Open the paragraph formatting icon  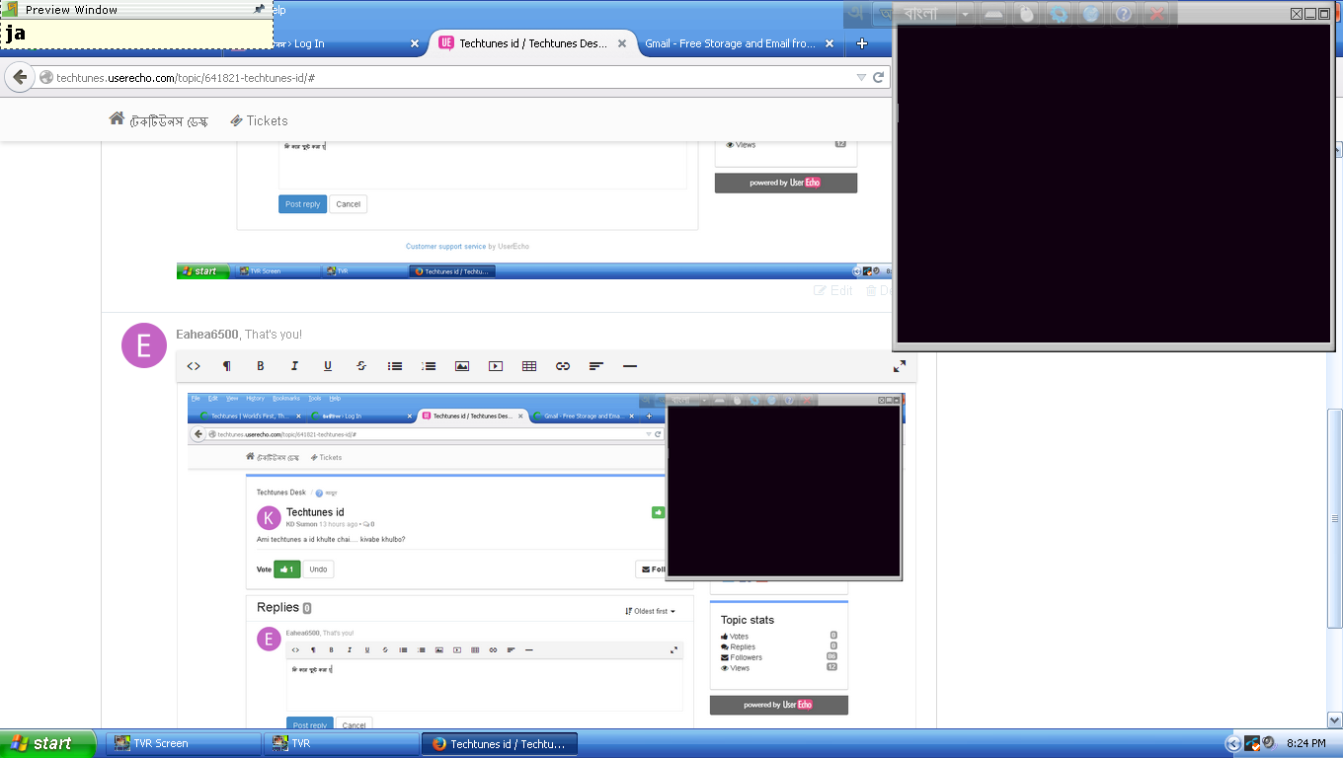coord(227,366)
